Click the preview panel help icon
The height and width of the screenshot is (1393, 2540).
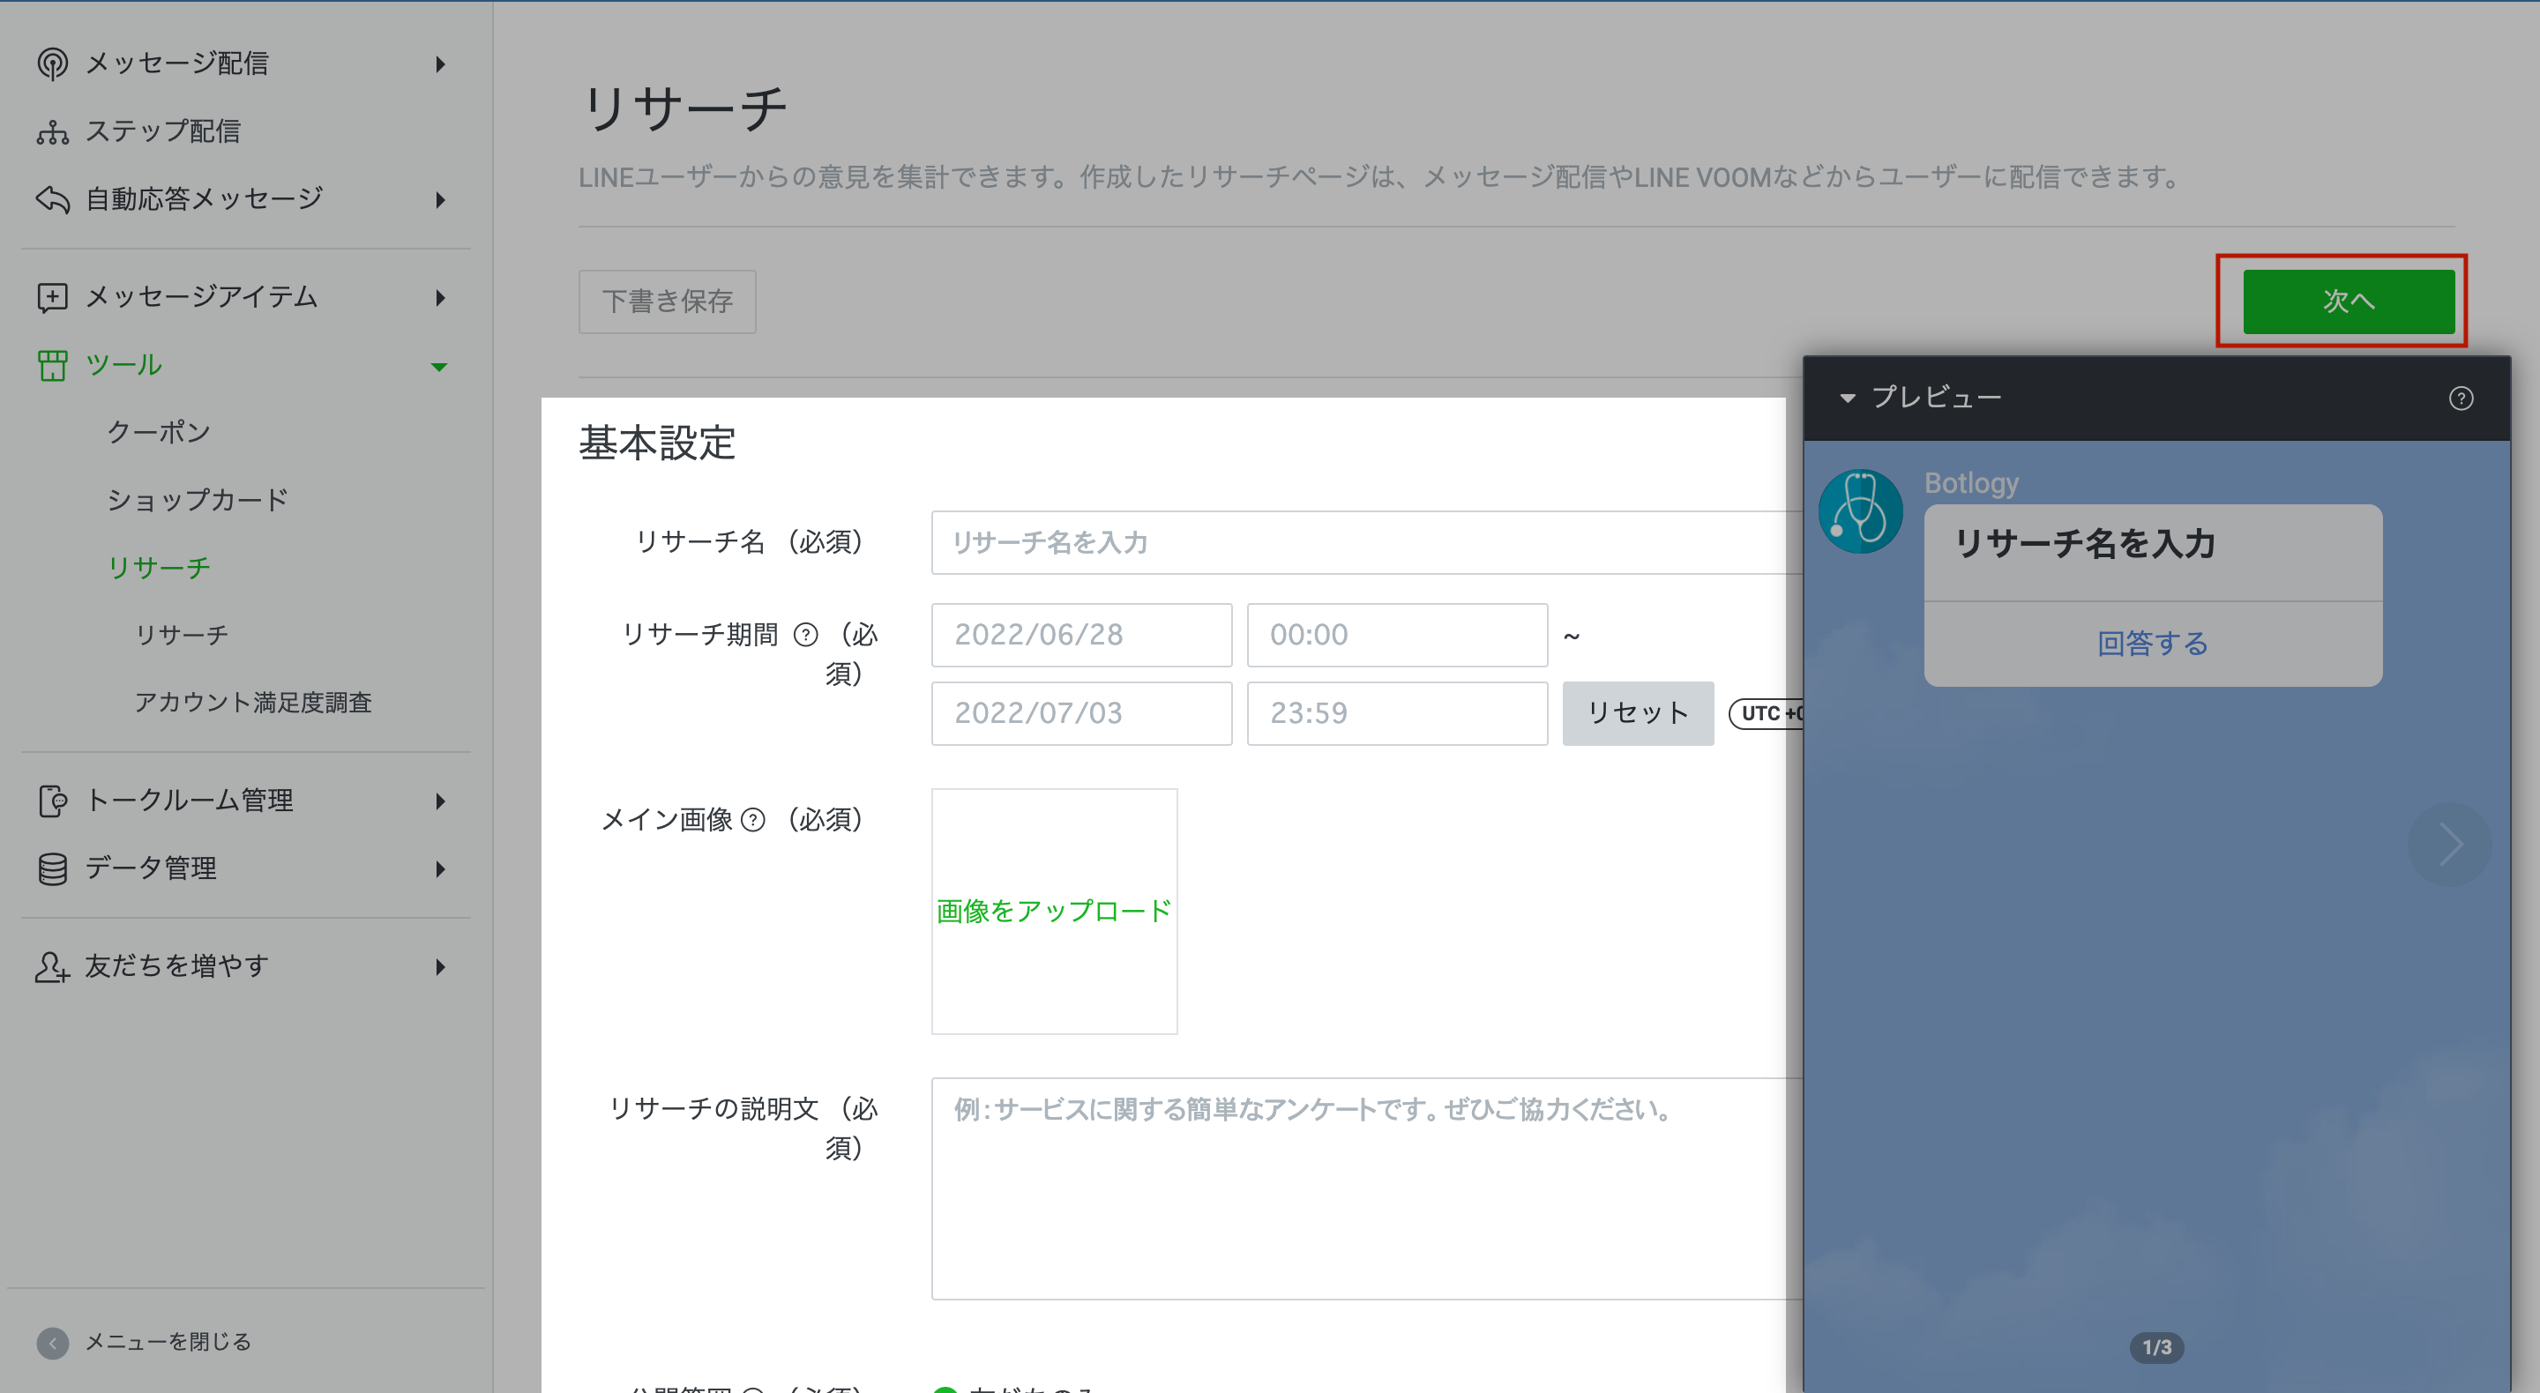pyautogui.click(x=2460, y=399)
